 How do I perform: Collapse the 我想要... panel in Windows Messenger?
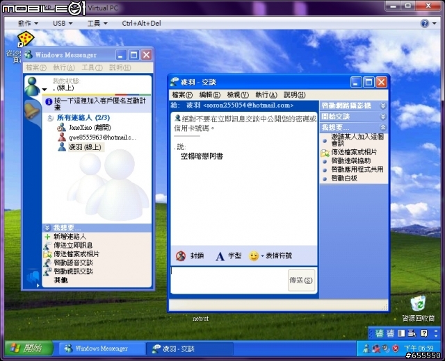[x=47, y=228]
